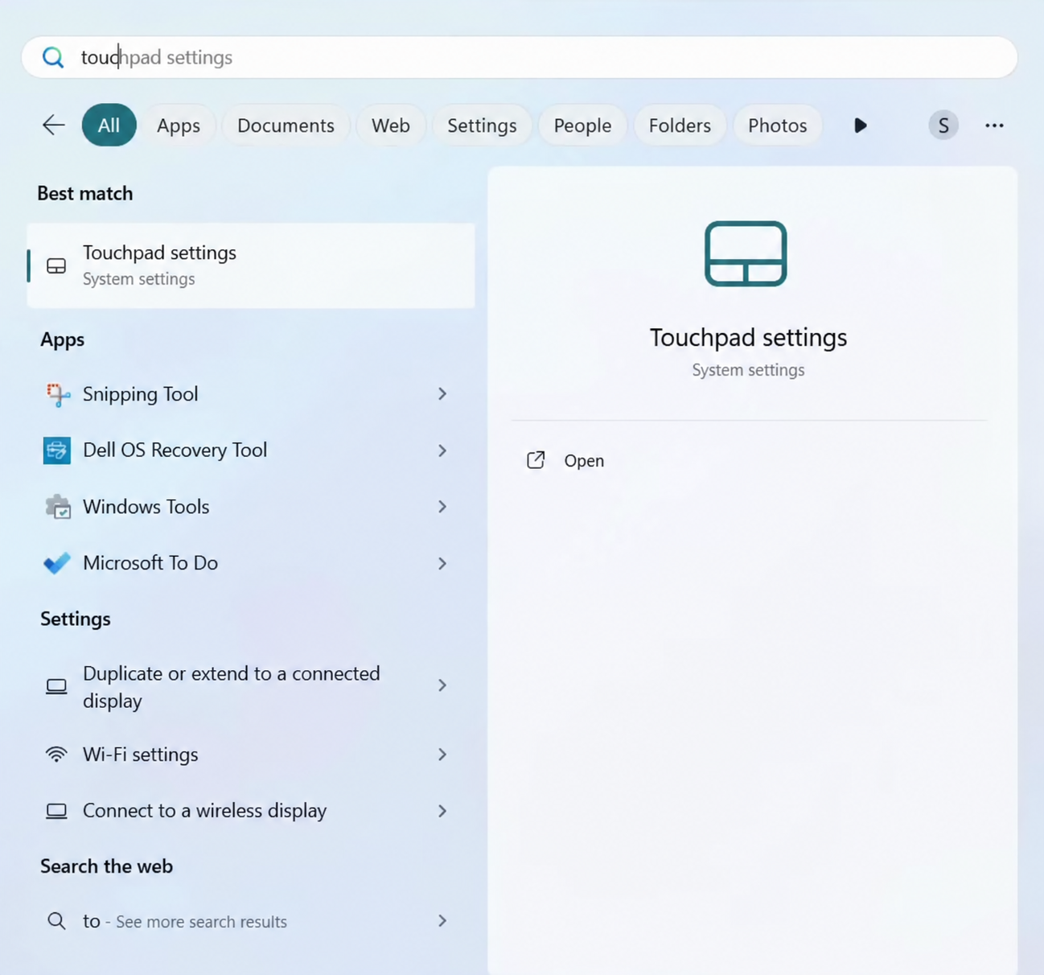Viewport: 1044px width, 975px height.
Task: Click the Windows Tools app icon
Action: pos(57,507)
